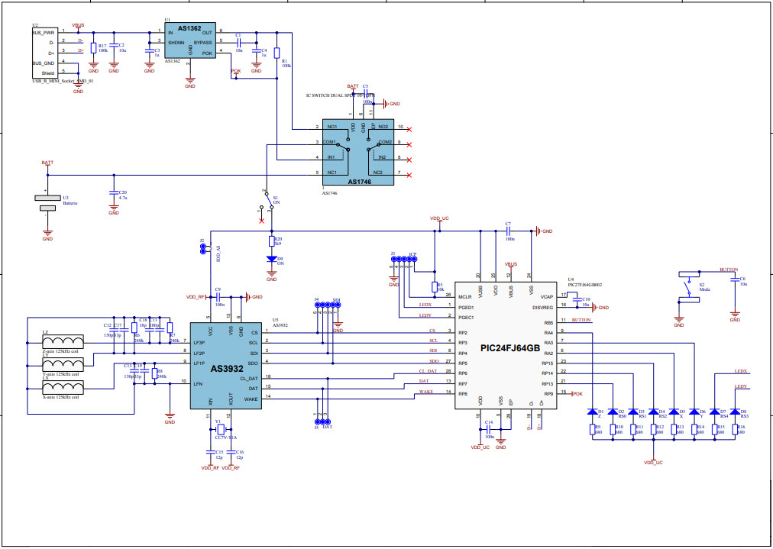Click the LEDY net label text
The image size is (773, 549).
pos(742,387)
